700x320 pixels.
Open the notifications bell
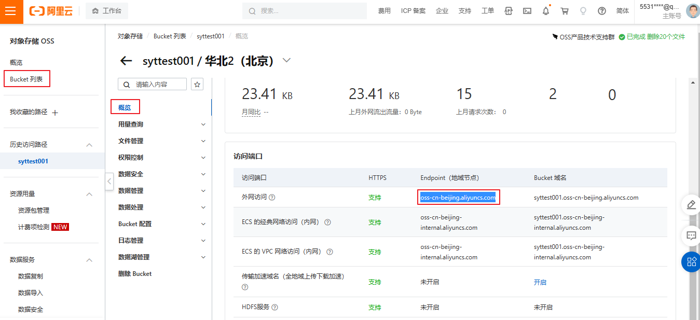pos(546,11)
